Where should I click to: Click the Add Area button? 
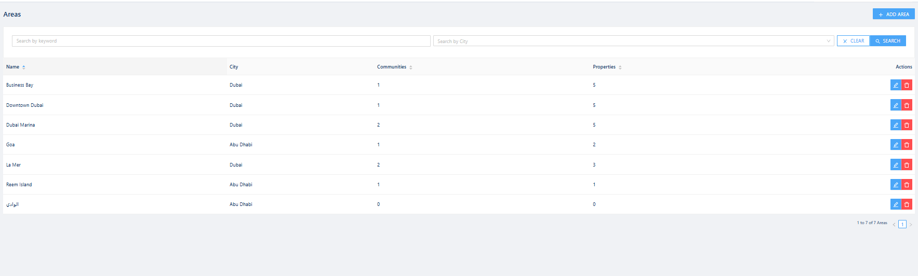pos(894,14)
